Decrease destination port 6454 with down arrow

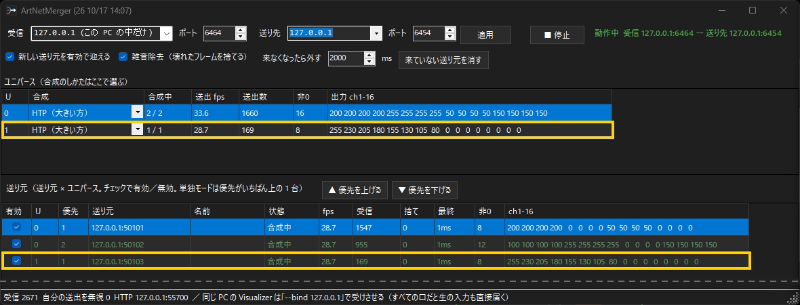click(450, 37)
